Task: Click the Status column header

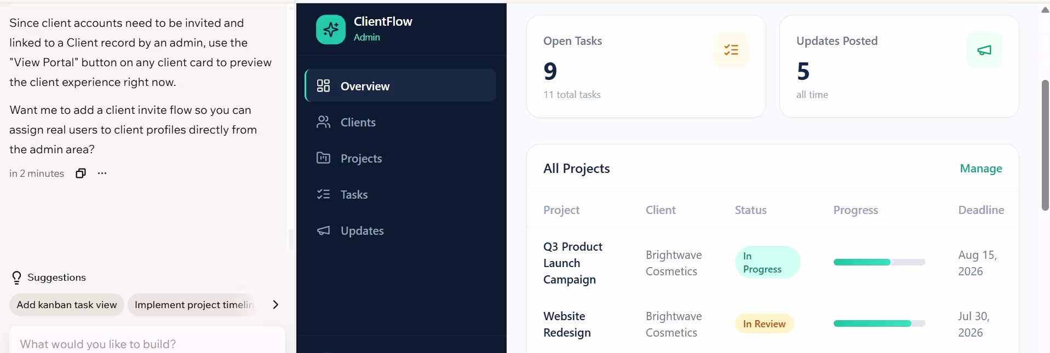Action: click(750, 210)
